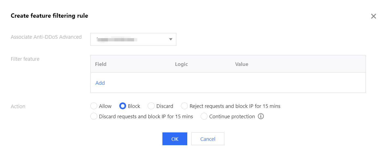Click the Anti-DDoS dropdown arrow caret
This screenshot has height=155, width=386.
click(171, 39)
